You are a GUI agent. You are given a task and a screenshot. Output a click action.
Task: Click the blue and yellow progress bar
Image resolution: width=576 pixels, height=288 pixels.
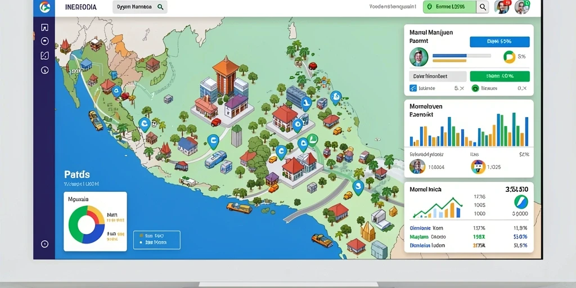pyautogui.click(x=462, y=58)
